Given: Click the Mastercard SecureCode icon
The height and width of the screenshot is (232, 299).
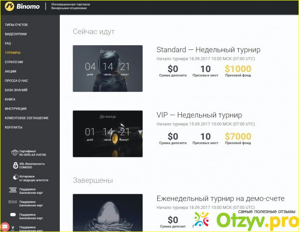Looking at the screenshot, I should 13,202.
